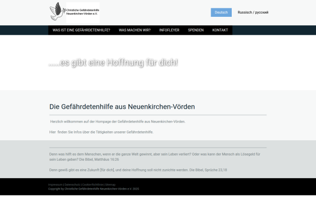Click the 'Christliche Gefährdetenhilfe Neuenkirchen-Vörden e.V.' logo text

click(x=83, y=12)
